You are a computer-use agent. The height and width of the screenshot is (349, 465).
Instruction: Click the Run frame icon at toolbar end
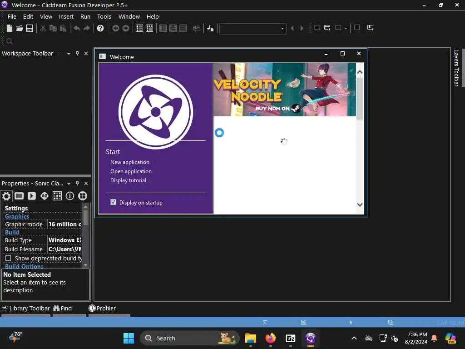point(371,28)
